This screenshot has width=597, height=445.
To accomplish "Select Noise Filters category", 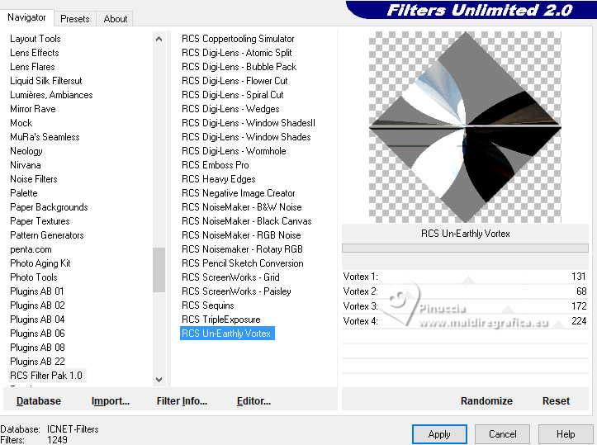I will coord(34,179).
